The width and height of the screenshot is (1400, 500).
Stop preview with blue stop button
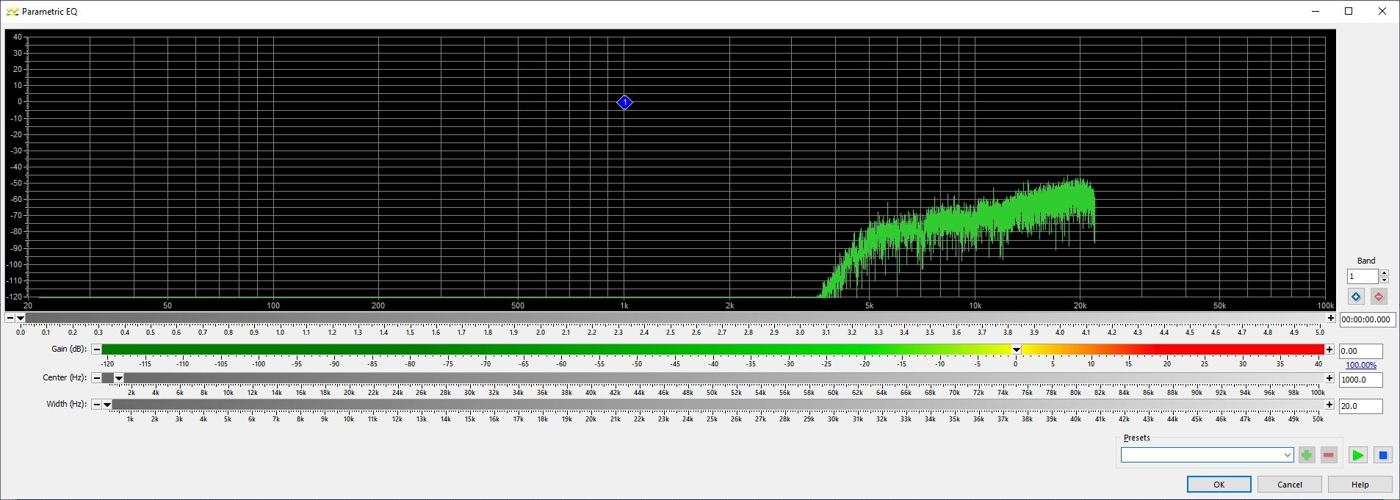pyautogui.click(x=1383, y=455)
